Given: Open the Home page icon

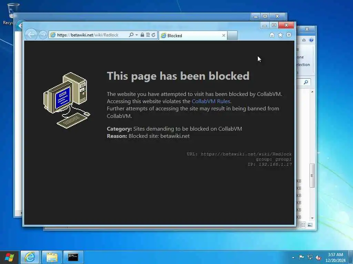Looking at the screenshot, I should click(272, 35).
